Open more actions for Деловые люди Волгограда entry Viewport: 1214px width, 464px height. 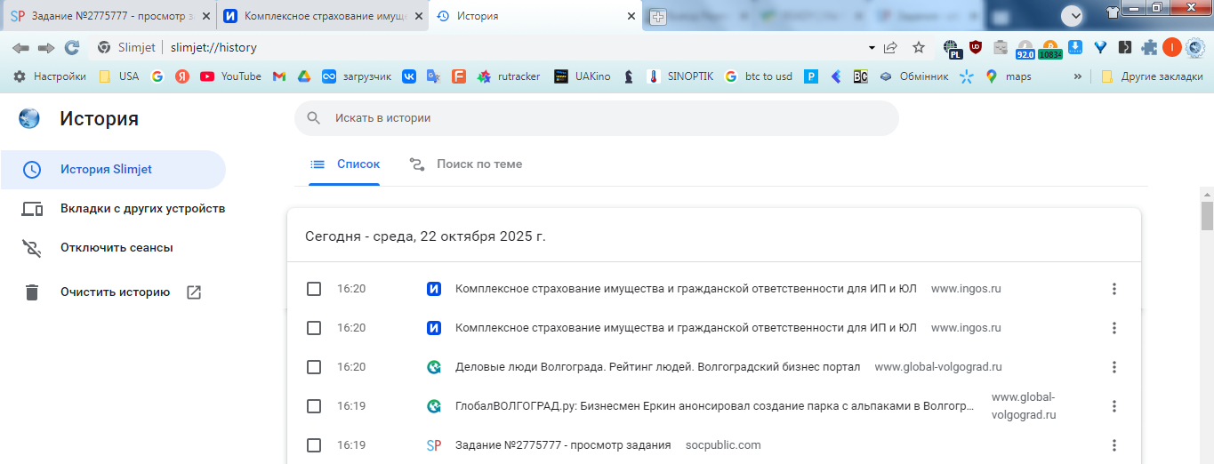(x=1114, y=367)
